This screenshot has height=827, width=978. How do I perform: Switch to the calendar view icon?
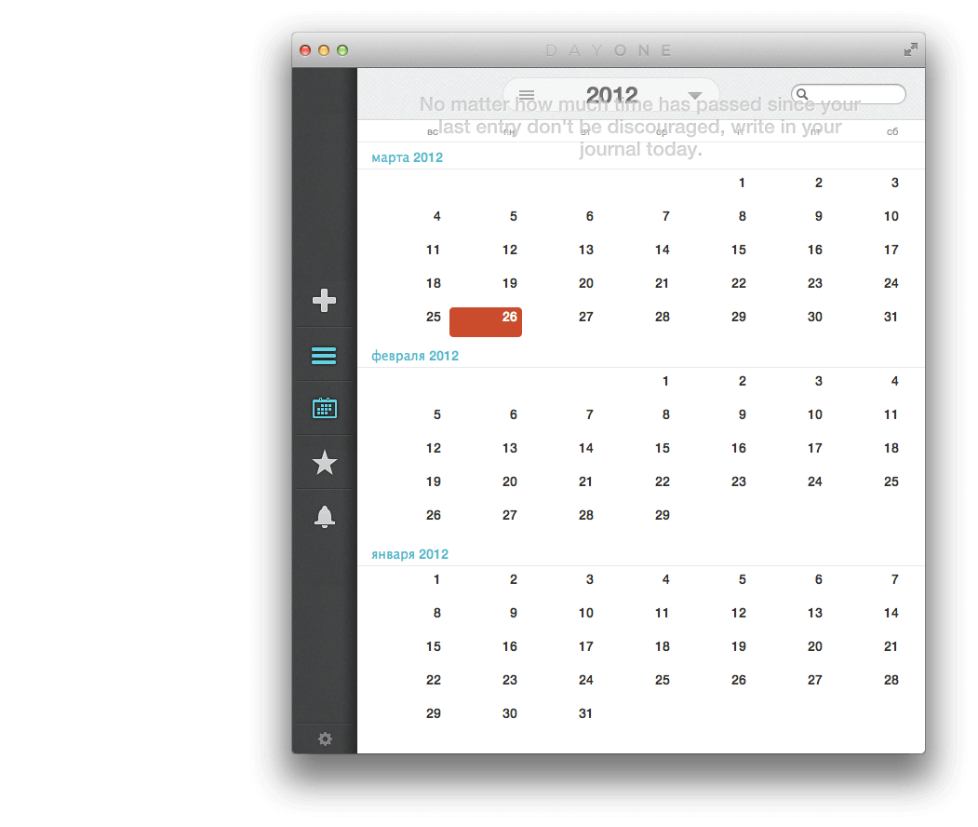click(x=325, y=408)
